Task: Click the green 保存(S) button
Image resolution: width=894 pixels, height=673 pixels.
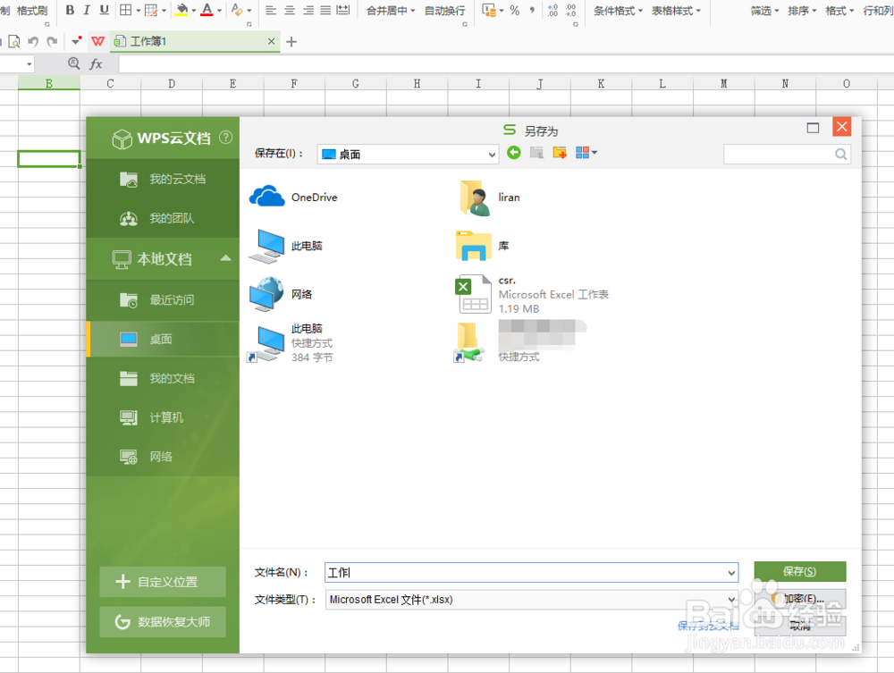Action: (x=800, y=572)
